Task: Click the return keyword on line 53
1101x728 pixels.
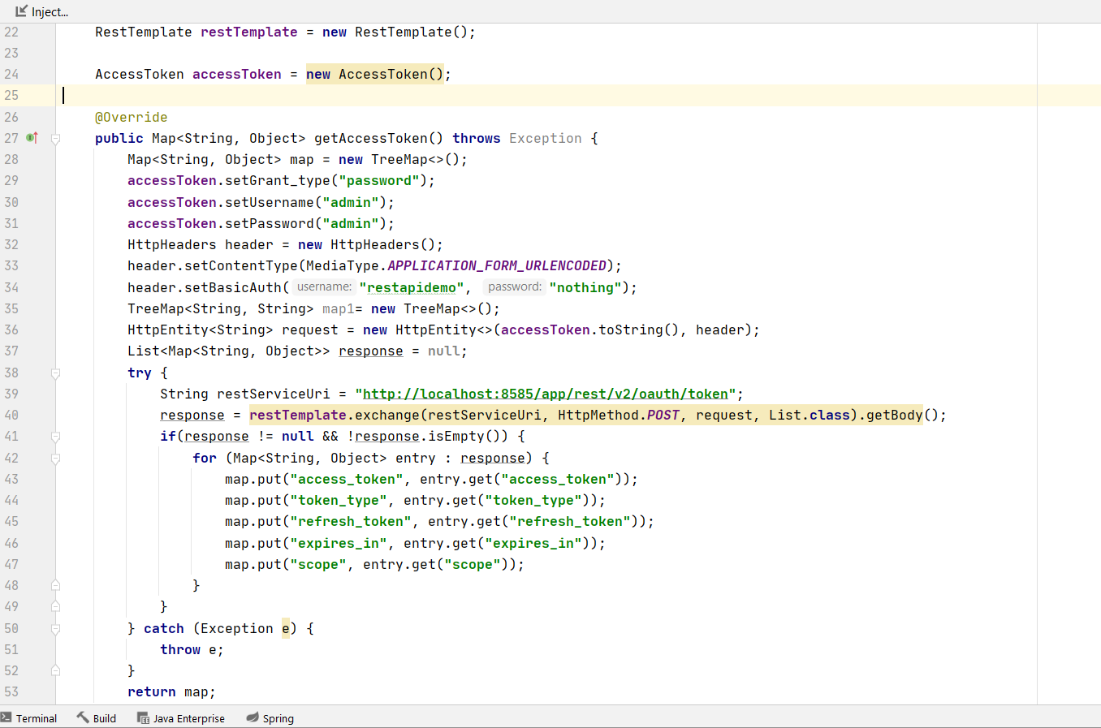Action: coord(152,691)
